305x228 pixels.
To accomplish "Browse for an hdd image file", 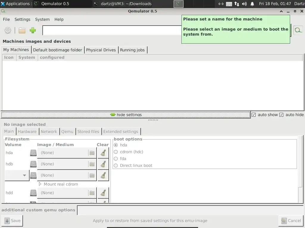I will tap(92, 193).
